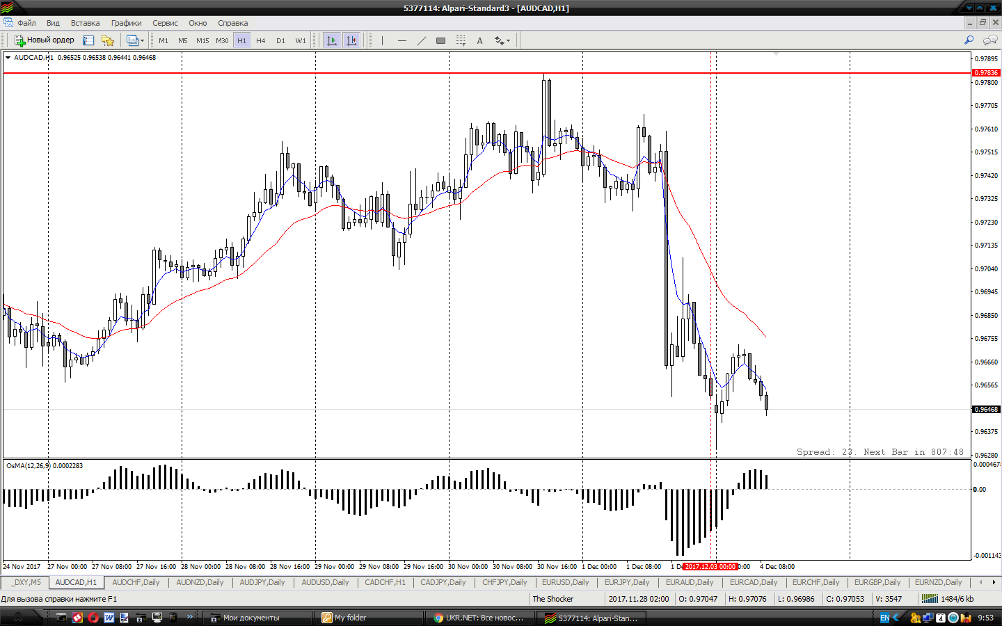Open the Вставка menu
The image size is (1002, 626).
tap(85, 23)
